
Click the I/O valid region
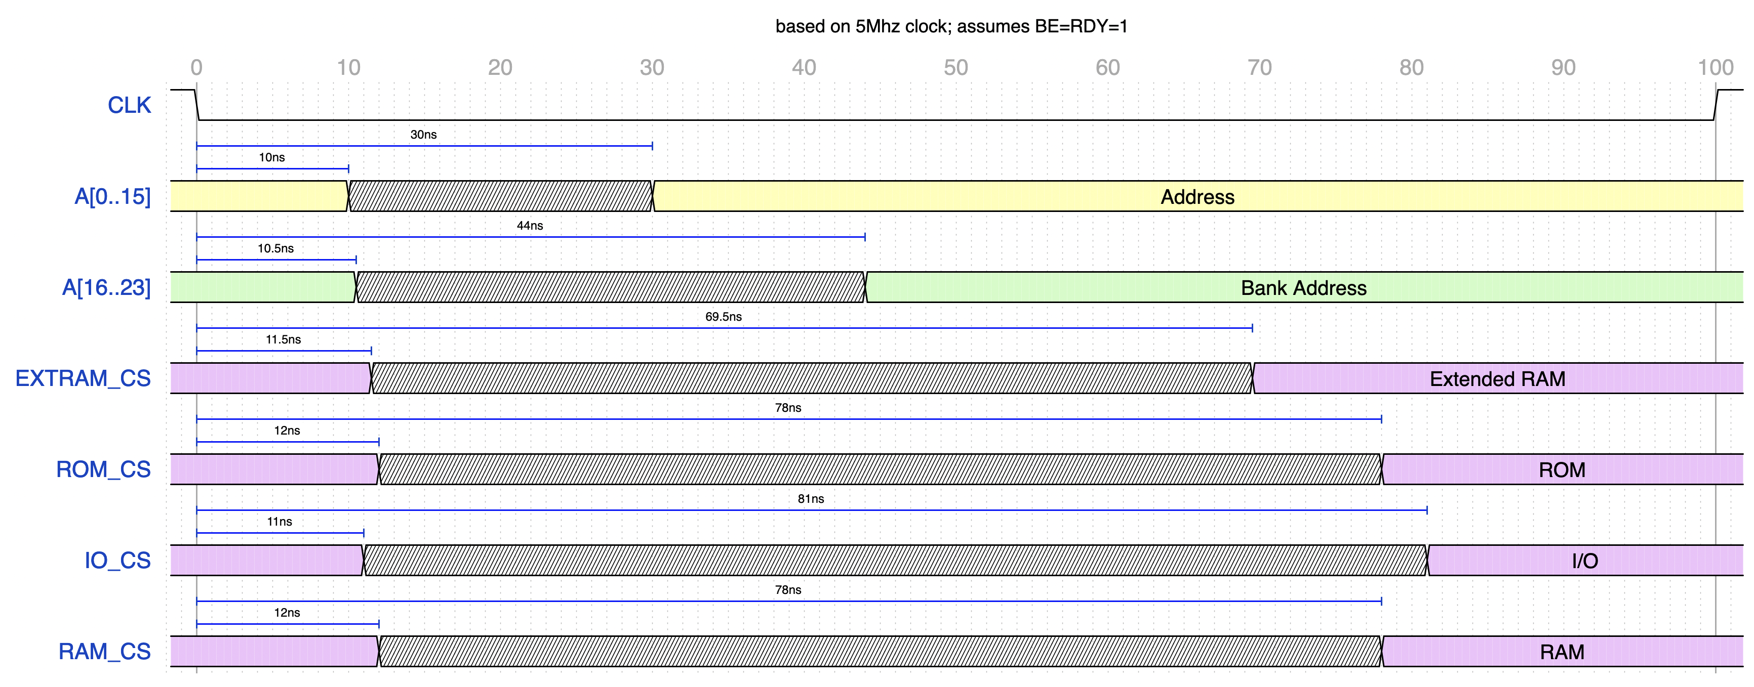[x=1584, y=561]
